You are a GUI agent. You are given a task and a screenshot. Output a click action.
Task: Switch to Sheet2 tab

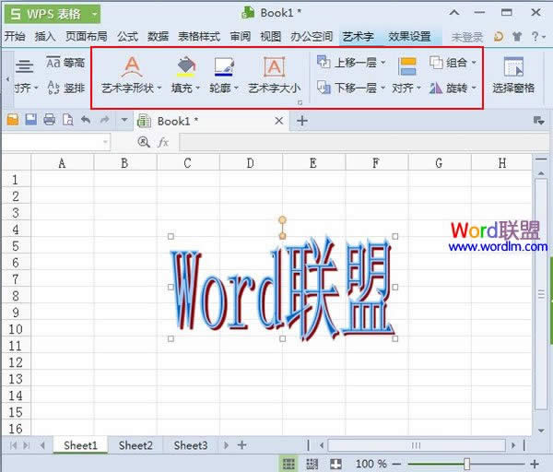tap(135, 445)
